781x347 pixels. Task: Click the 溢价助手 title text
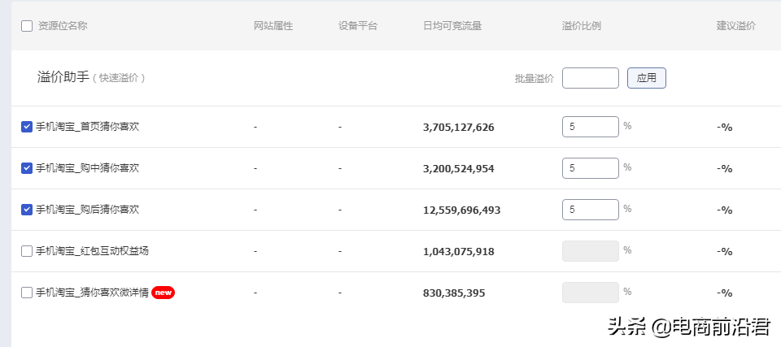(x=63, y=77)
